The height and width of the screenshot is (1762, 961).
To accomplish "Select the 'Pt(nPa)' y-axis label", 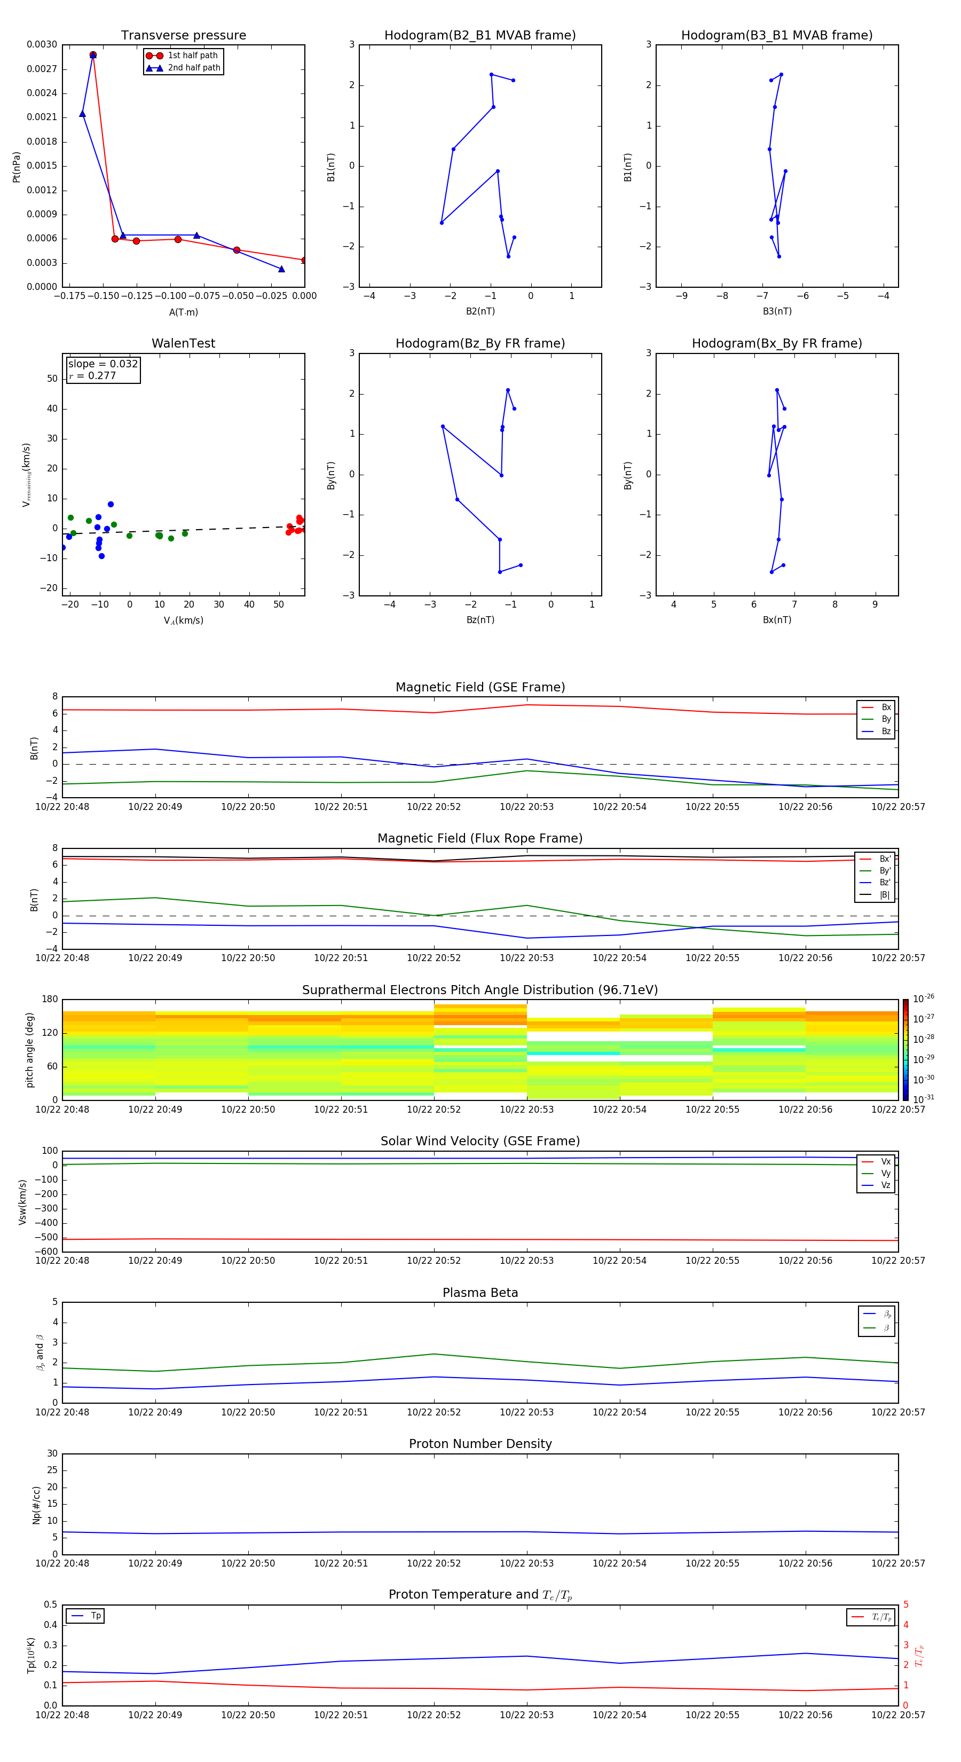I will click(x=17, y=167).
